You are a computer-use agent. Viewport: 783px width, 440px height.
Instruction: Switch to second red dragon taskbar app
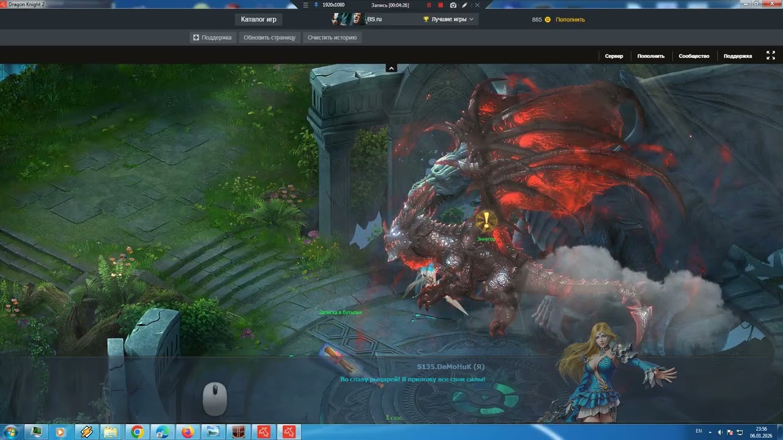(x=289, y=431)
